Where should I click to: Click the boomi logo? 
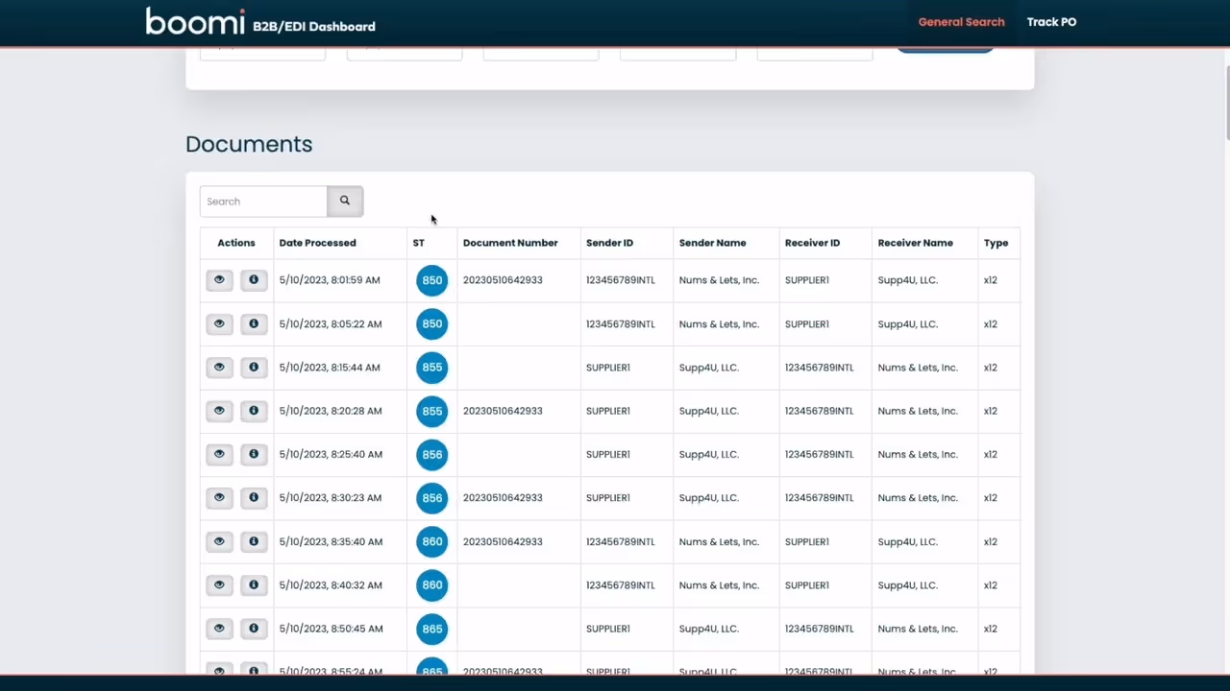195,21
